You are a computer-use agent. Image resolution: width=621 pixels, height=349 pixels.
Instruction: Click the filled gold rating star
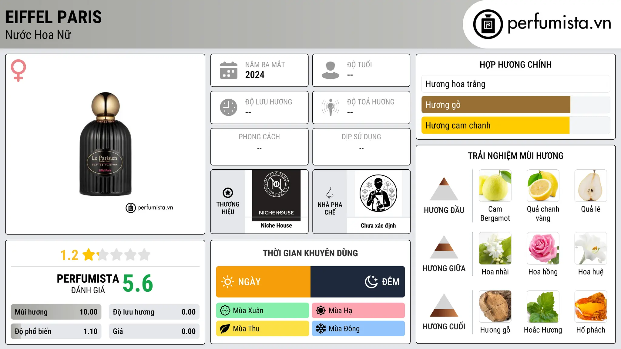(x=89, y=255)
